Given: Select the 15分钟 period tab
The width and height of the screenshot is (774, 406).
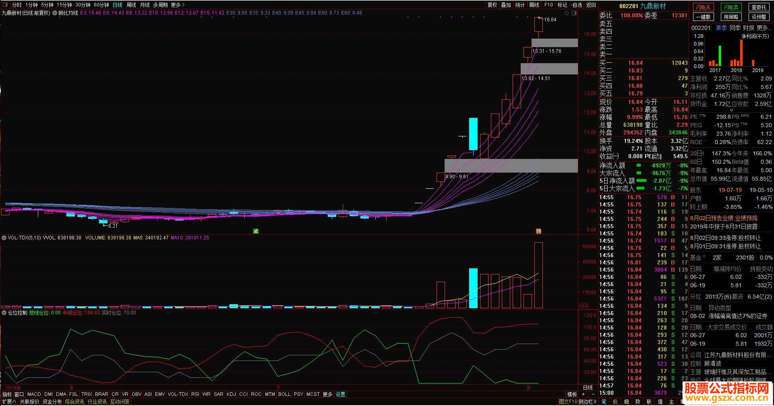Looking at the screenshot, I should (x=64, y=5).
